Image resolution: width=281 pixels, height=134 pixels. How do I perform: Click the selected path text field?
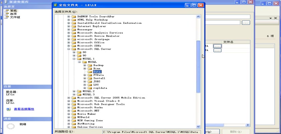pyautogui.click(x=151, y=132)
